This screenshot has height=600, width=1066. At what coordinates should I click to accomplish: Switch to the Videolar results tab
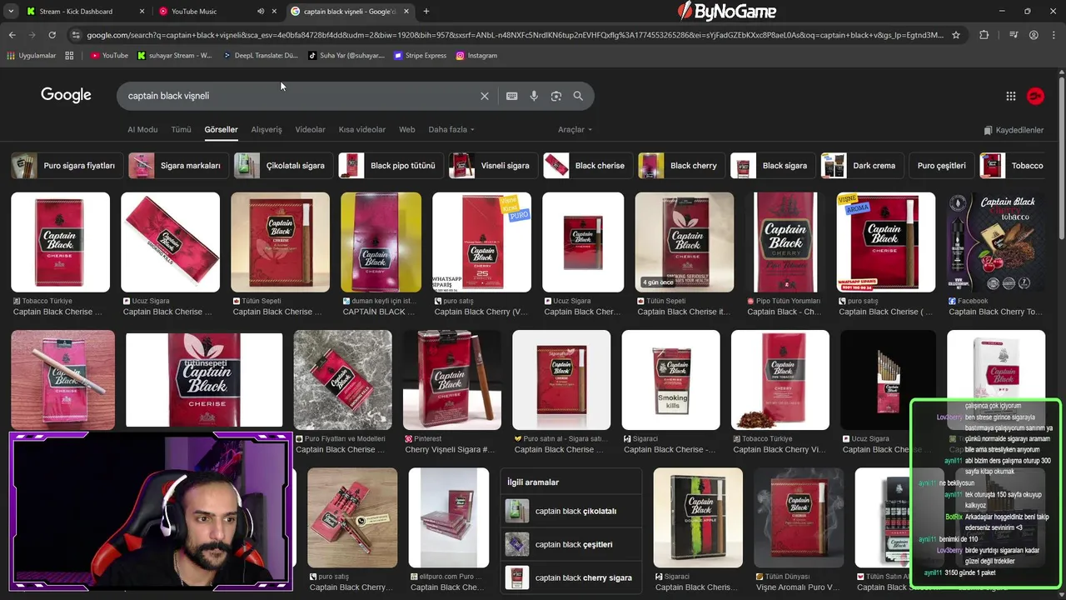[x=311, y=130]
